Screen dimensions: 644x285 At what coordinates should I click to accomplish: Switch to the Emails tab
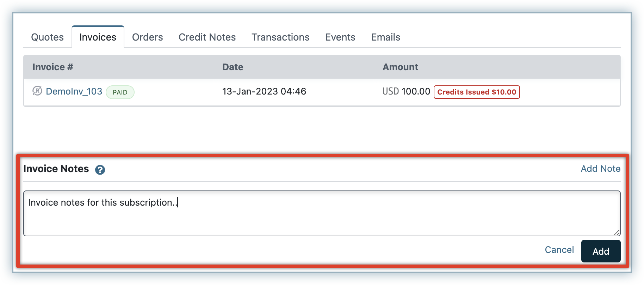tap(385, 37)
